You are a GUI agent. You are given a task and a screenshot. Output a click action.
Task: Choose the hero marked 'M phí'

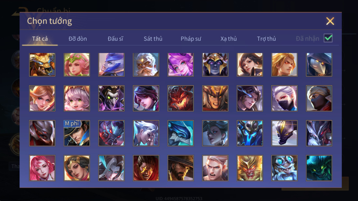[x=77, y=133]
